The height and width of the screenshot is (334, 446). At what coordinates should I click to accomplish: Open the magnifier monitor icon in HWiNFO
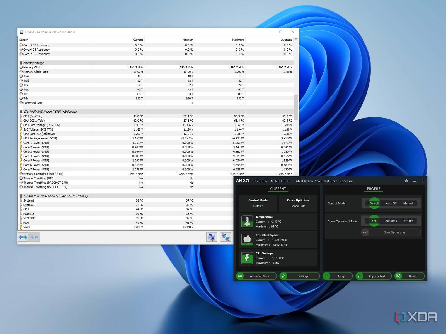pos(212,237)
